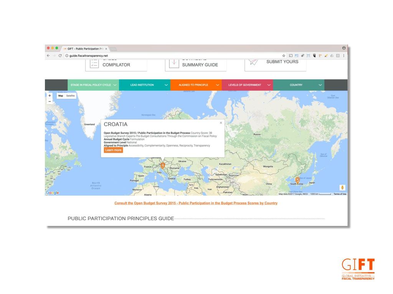
Task: Click 'Government Level National' line in popup
Action: click(120, 142)
